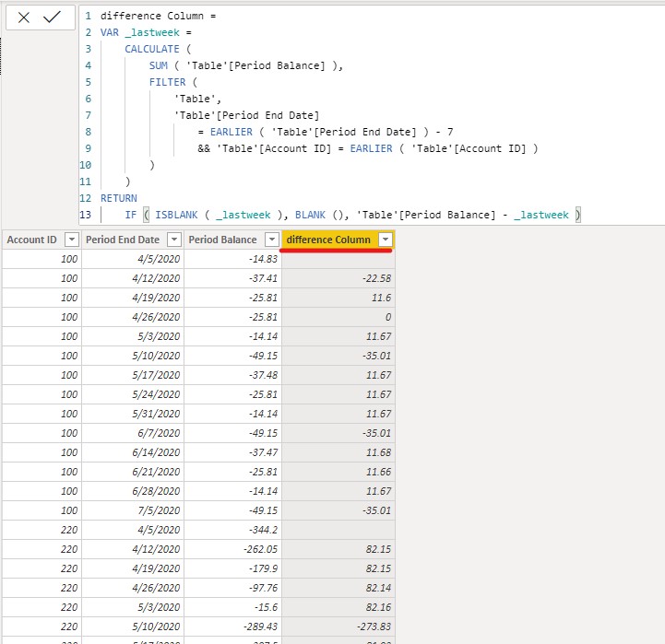The height and width of the screenshot is (644, 665).
Task: Click the 4/12/2020 date for account 100
Action: click(133, 278)
